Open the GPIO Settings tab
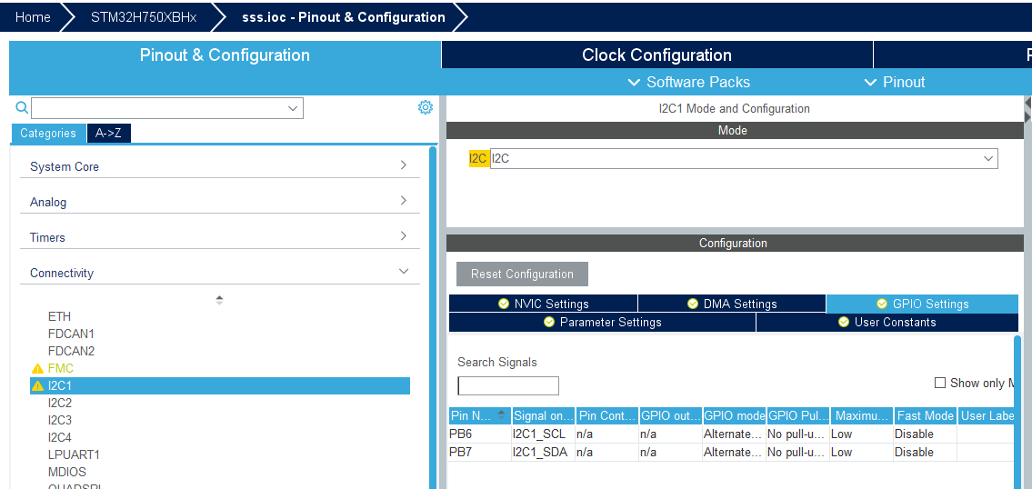The width and height of the screenshot is (1032, 489). coord(922,304)
